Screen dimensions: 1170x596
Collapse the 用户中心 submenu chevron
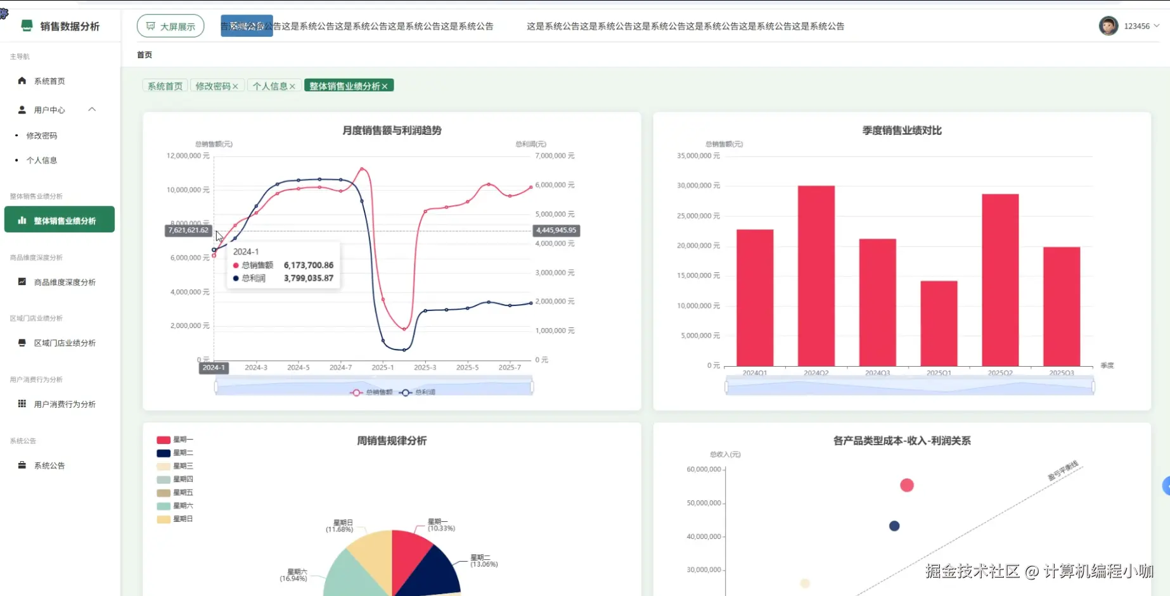pos(92,110)
